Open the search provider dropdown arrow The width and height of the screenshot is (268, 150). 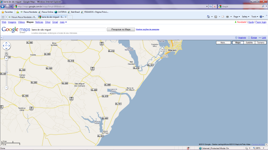click(266, 6)
